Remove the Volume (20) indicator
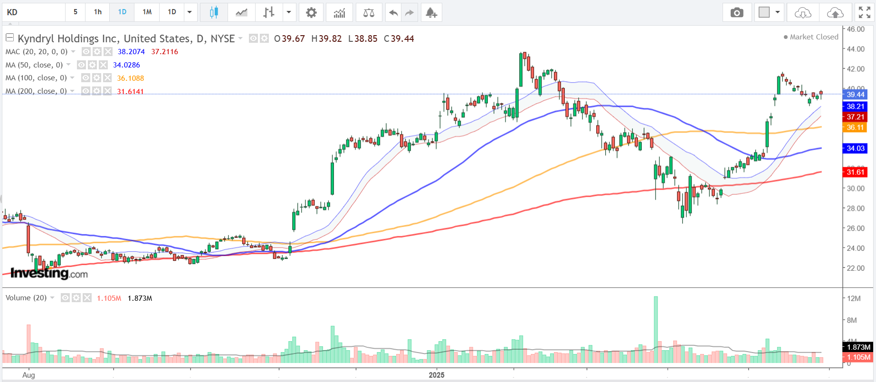 87,297
